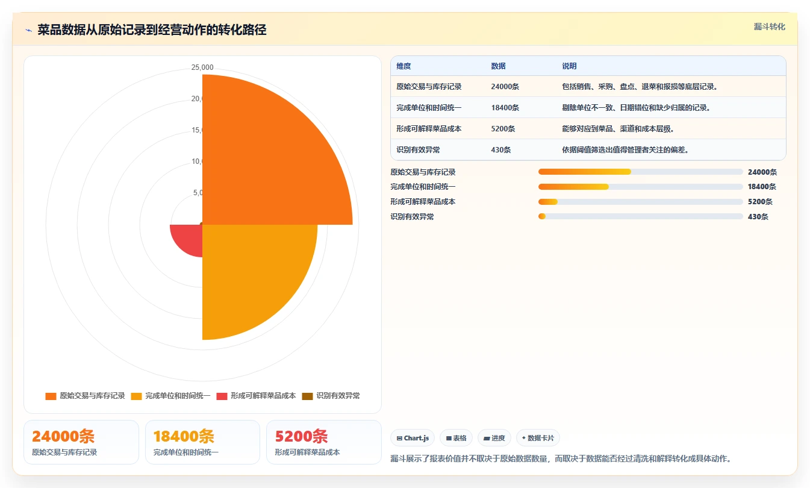Click the 表格 chip
The image size is (810, 488).
pos(456,438)
